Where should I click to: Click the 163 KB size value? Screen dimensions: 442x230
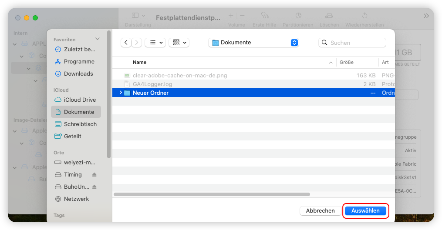[x=366, y=76]
